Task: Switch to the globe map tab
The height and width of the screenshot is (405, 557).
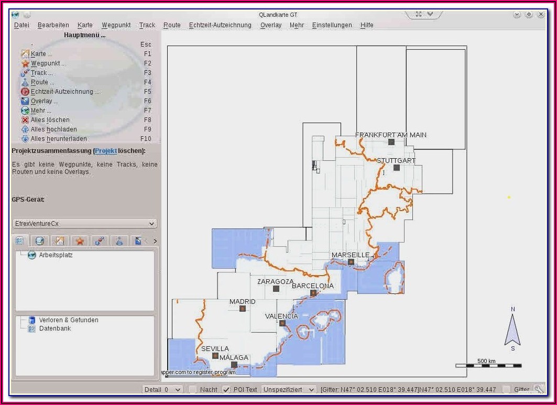Action: (x=39, y=241)
